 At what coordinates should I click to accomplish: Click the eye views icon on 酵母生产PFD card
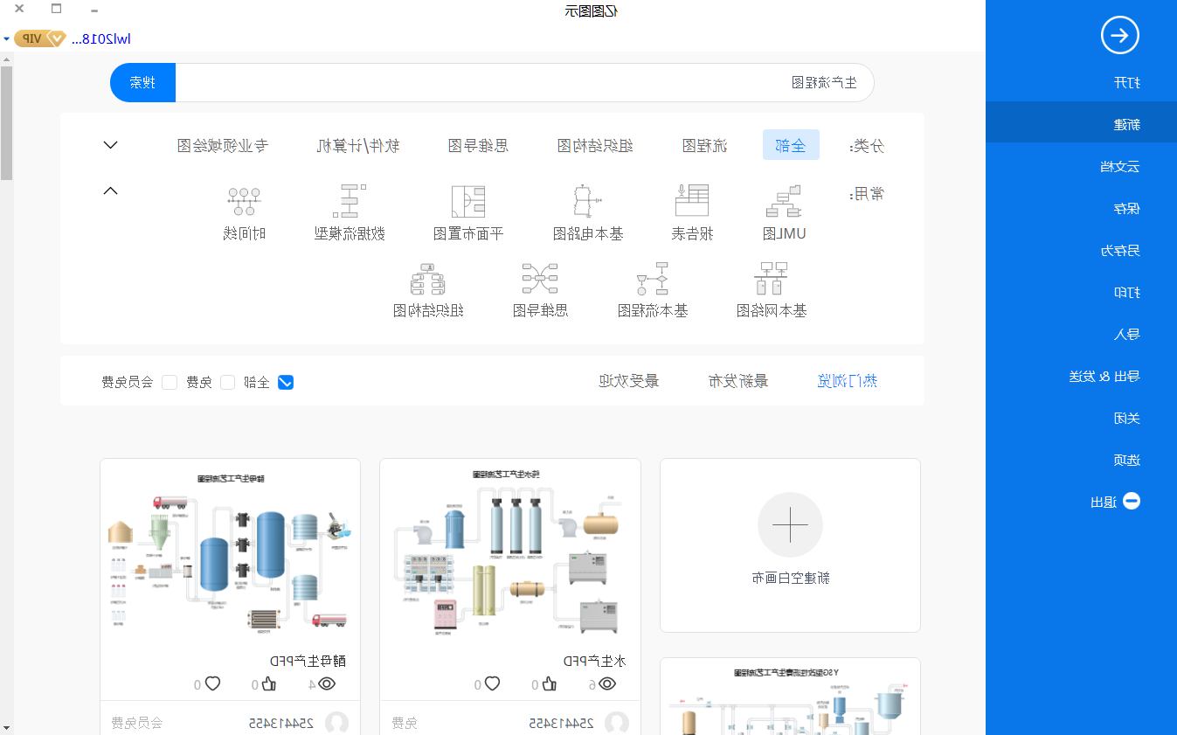[328, 683]
